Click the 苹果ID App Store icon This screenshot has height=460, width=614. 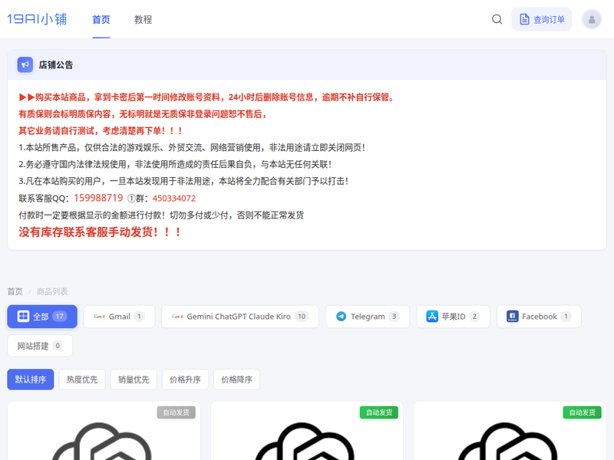pyautogui.click(x=432, y=316)
